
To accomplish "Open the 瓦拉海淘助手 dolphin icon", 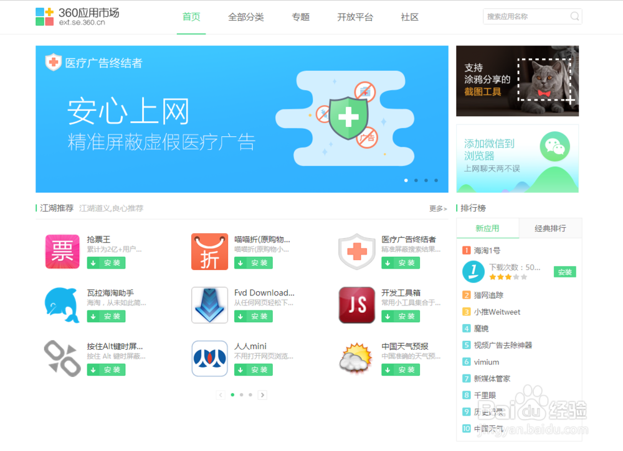I will pos(60,305).
